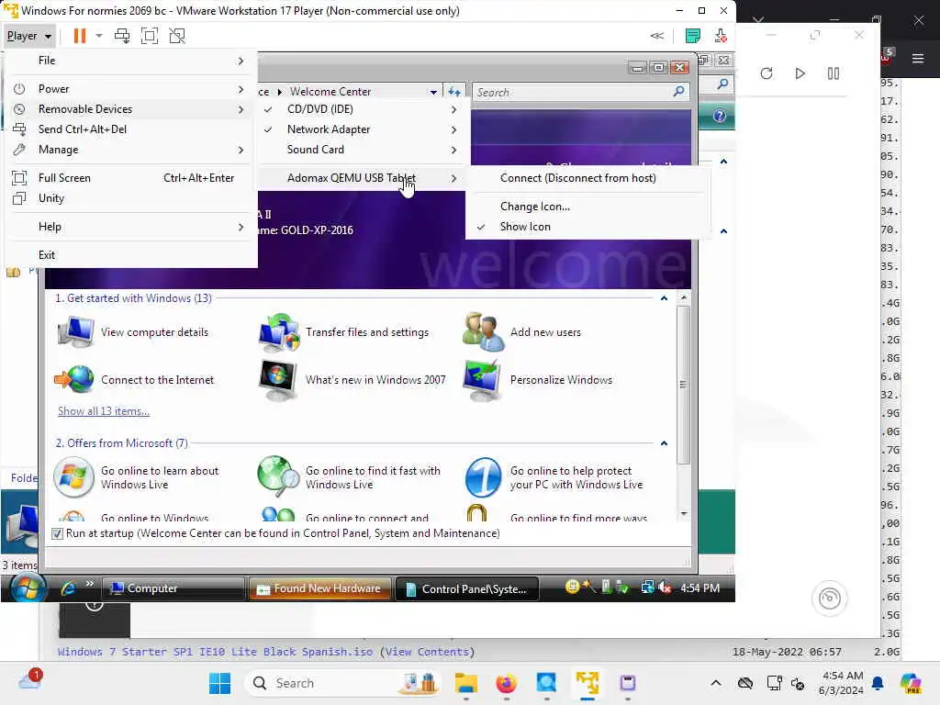
Task: Click the View Contents link
Action: [427, 652]
